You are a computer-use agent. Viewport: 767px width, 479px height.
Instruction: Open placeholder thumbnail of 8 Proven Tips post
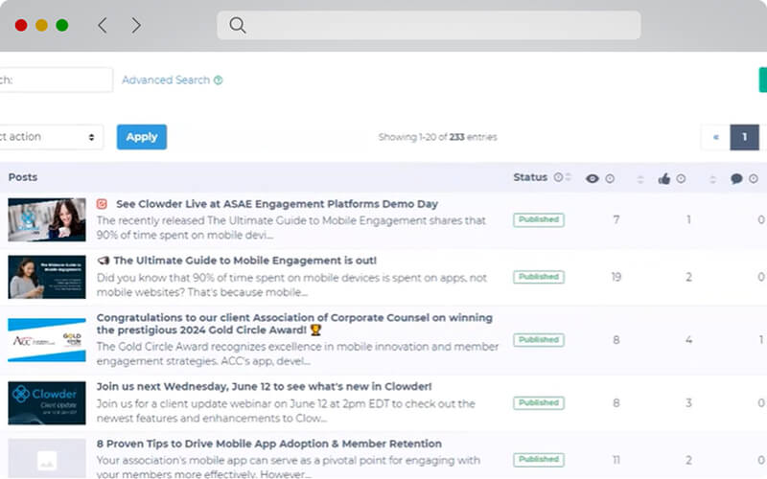click(47, 459)
